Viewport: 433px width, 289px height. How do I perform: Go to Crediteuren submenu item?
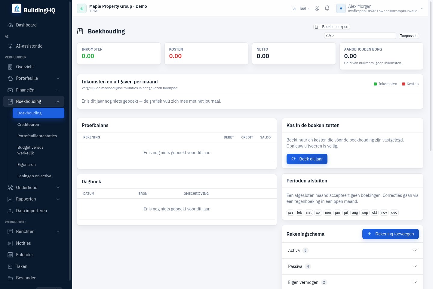[38, 124]
